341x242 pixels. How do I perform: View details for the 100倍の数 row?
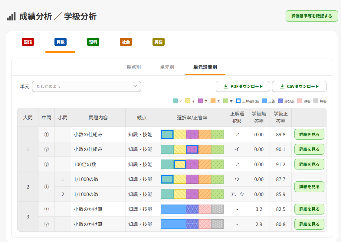point(309,164)
